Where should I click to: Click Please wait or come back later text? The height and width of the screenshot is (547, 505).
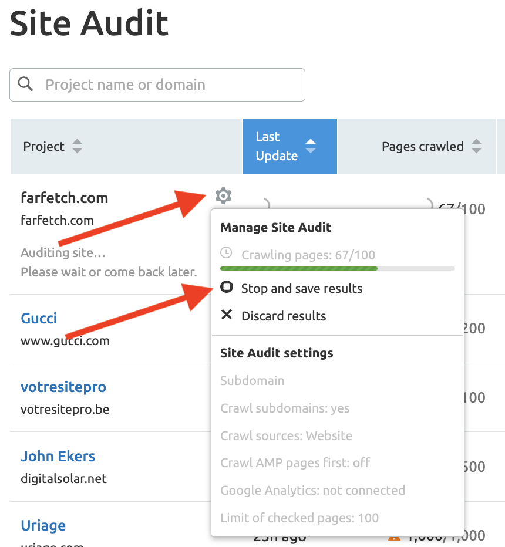point(109,272)
